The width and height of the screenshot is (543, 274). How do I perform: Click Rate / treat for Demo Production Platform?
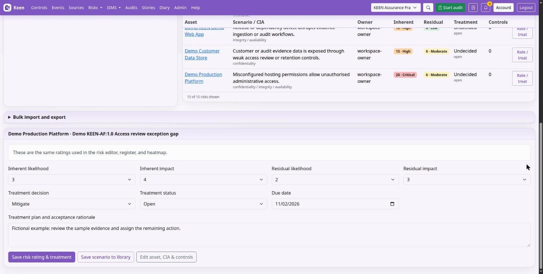tap(522, 78)
